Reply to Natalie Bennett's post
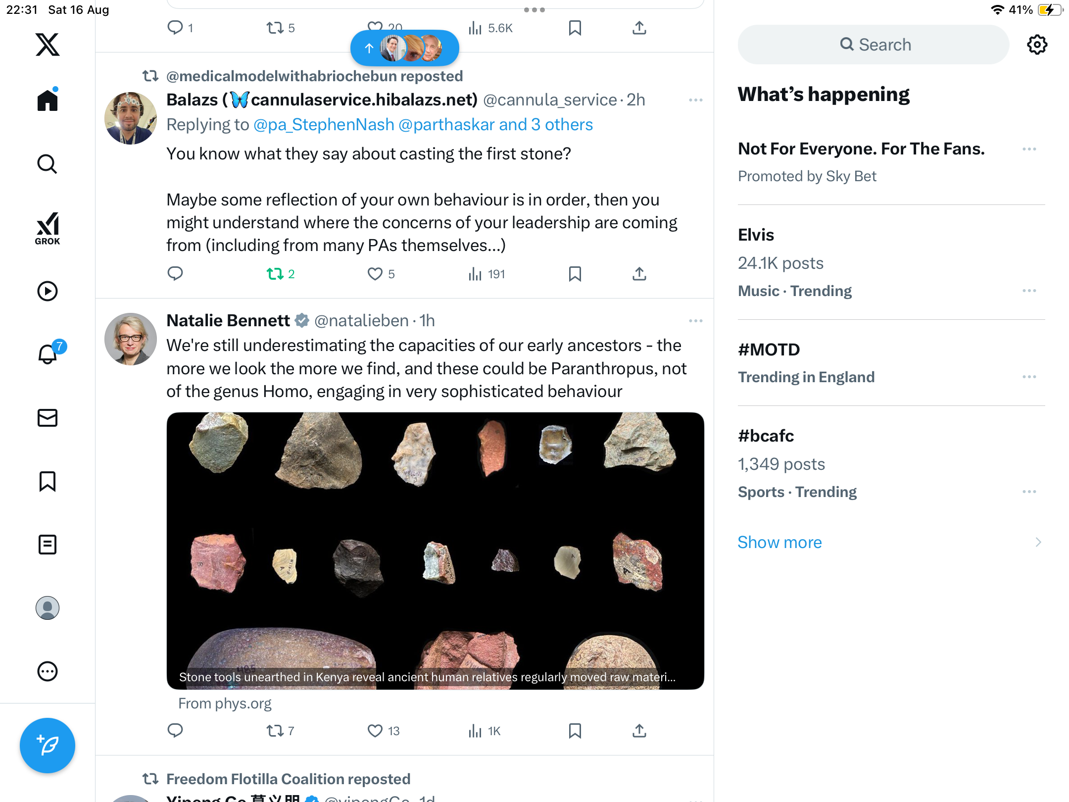 point(175,731)
